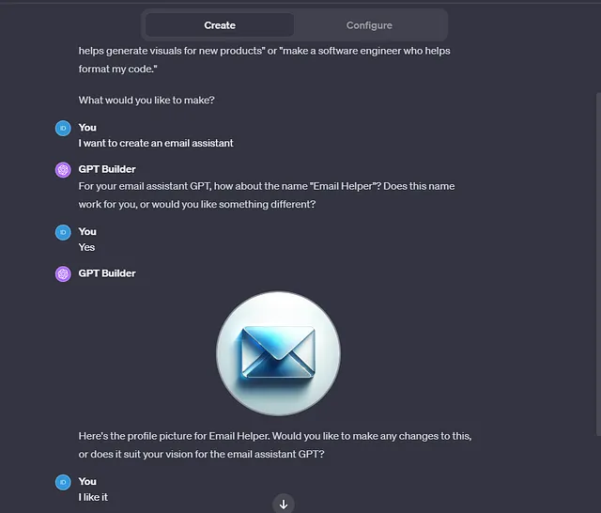Click 'work for you, or would you like something different?'
Viewport: 601px width, 513px height.
pos(197,205)
